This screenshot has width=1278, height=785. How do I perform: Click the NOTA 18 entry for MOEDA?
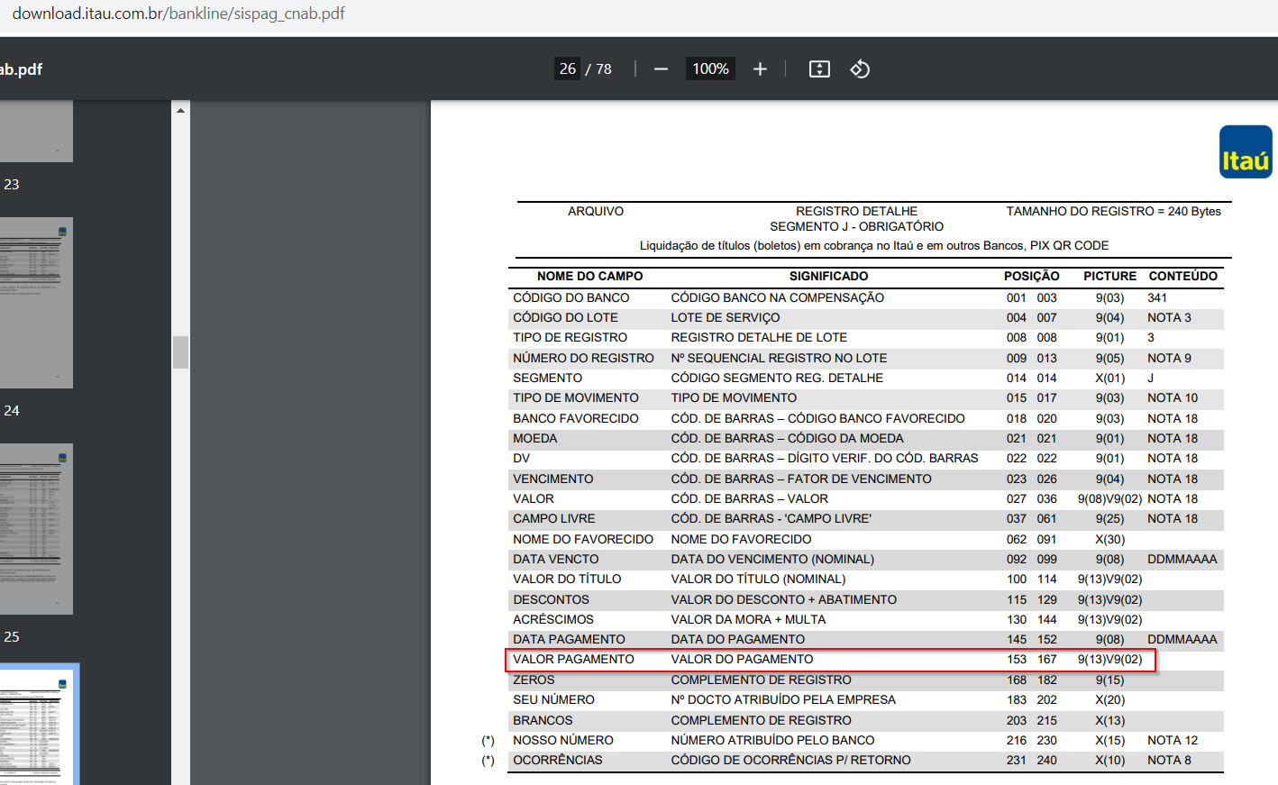(1173, 438)
